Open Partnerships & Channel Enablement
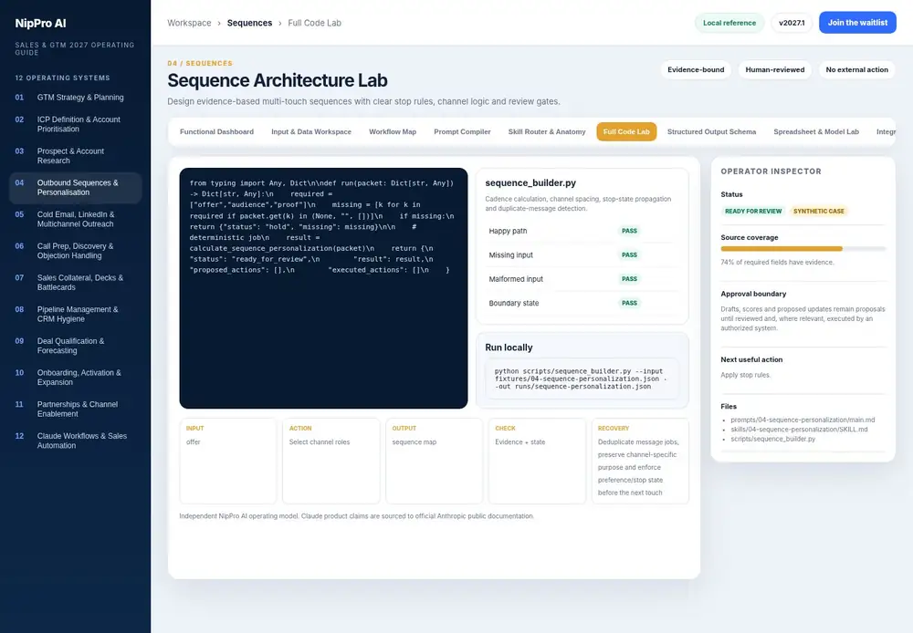This screenshot has height=633, width=913. (75, 409)
